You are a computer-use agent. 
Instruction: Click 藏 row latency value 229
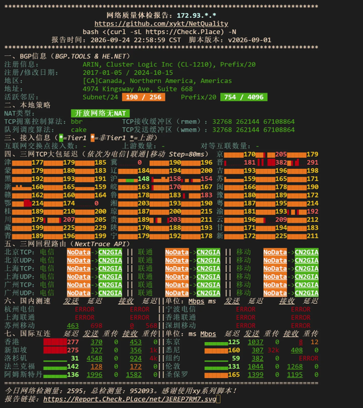100,227
